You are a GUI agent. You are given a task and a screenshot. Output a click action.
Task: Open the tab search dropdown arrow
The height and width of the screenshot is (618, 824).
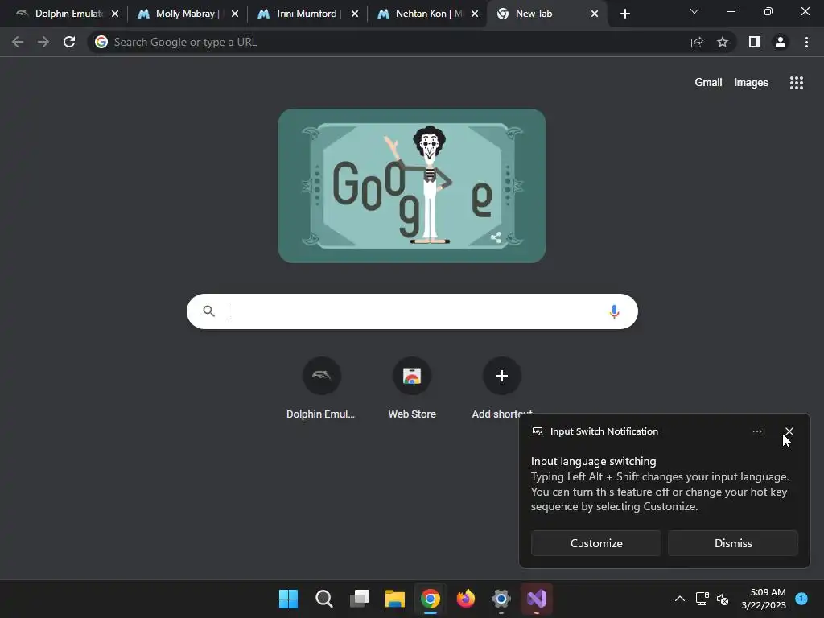point(694,11)
